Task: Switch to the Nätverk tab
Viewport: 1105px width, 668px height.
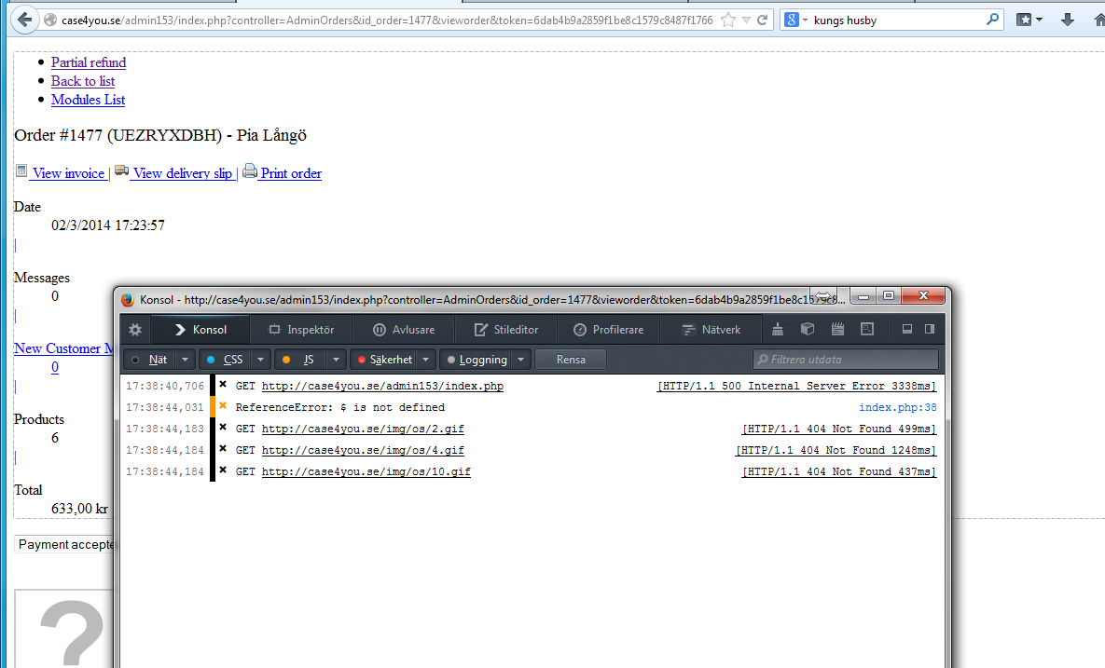Action: 711,330
